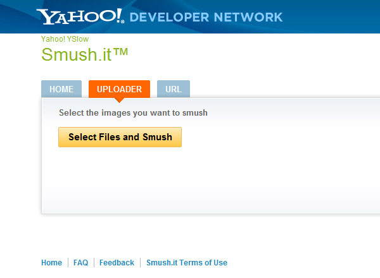Image resolution: width=380 pixels, height=278 pixels.
Task: Open the Feedback footer link
Action: pos(117,263)
